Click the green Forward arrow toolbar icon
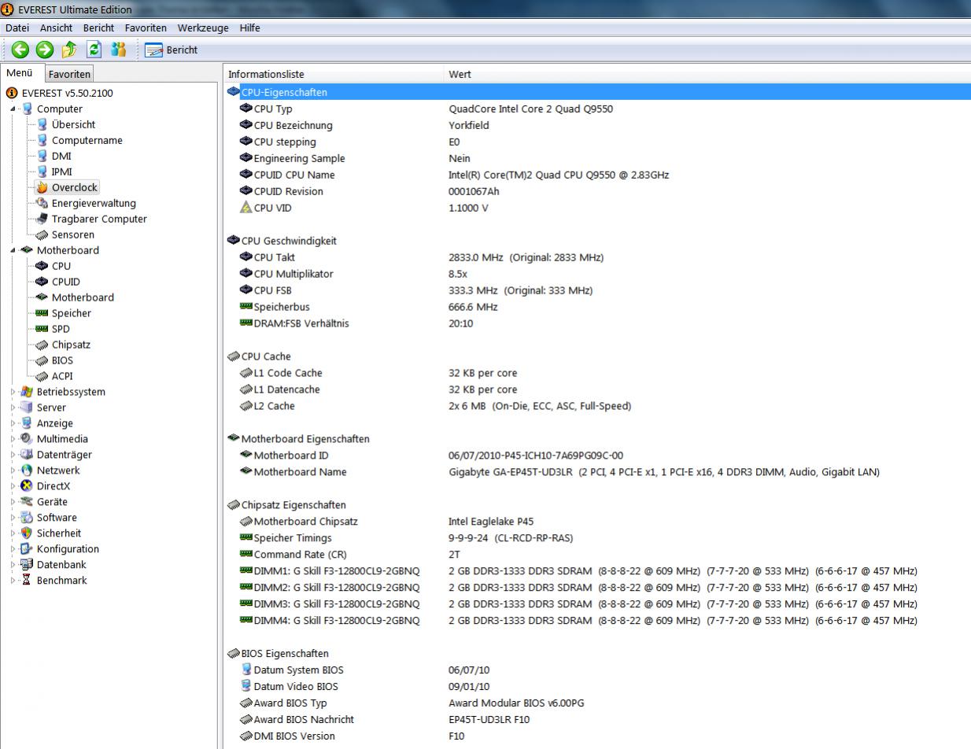 45,50
